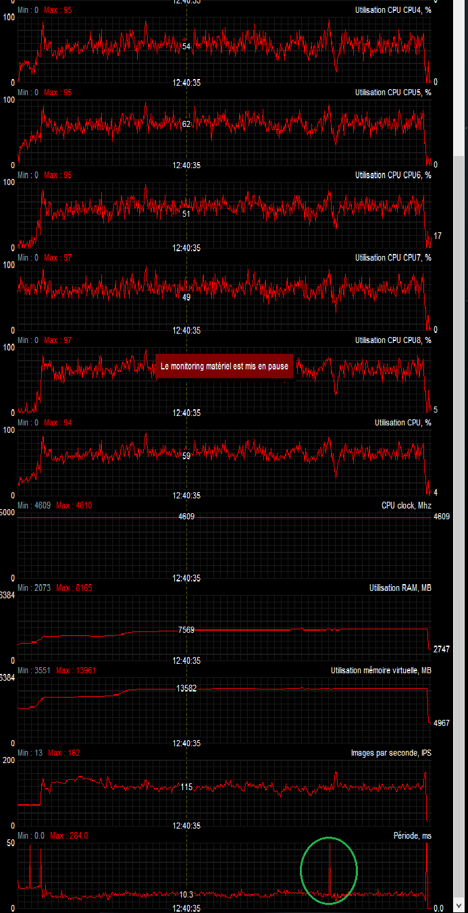Click the 12:40:35 timestamp under CPU8 graph
This screenshot has height=913, width=468.
click(x=186, y=413)
